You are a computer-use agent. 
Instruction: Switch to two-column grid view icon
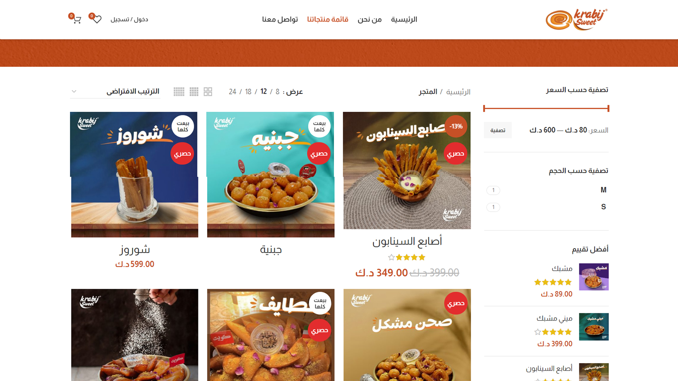(208, 92)
